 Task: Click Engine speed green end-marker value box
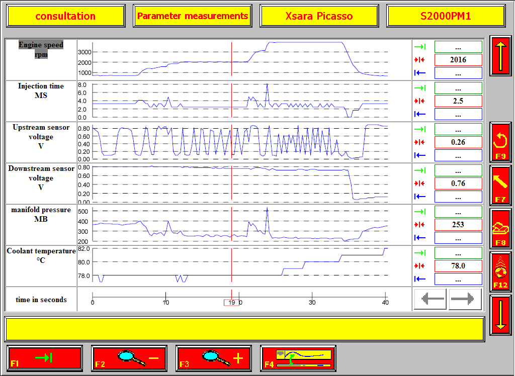pyautogui.click(x=458, y=47)
